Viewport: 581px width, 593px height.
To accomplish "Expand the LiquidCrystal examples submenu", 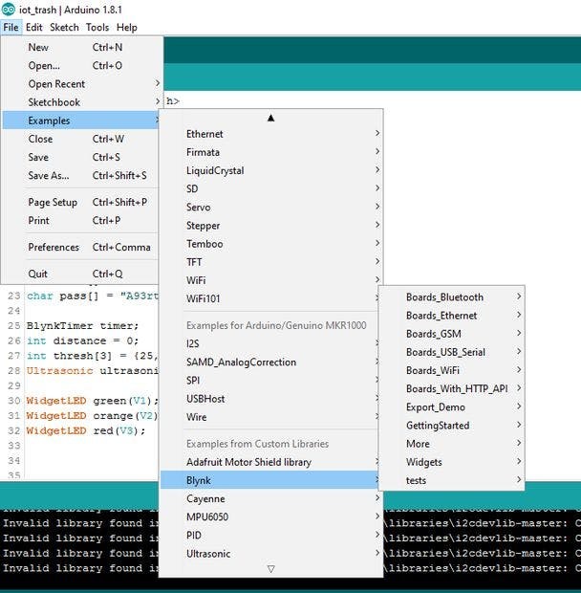I will 270,170.
